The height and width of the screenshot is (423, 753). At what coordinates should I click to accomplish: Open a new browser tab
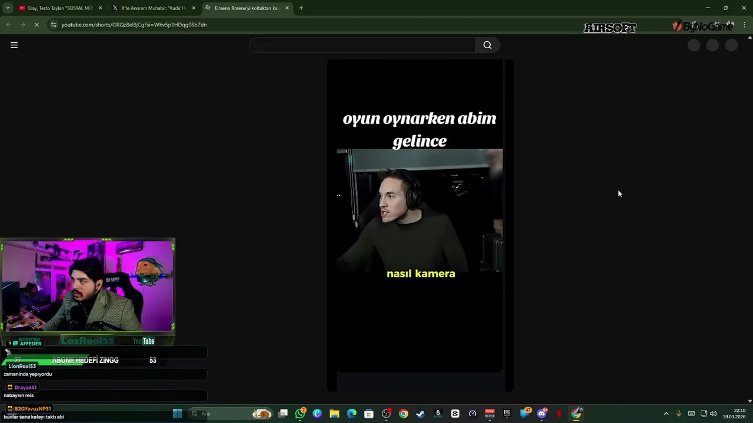click(301, 8)
